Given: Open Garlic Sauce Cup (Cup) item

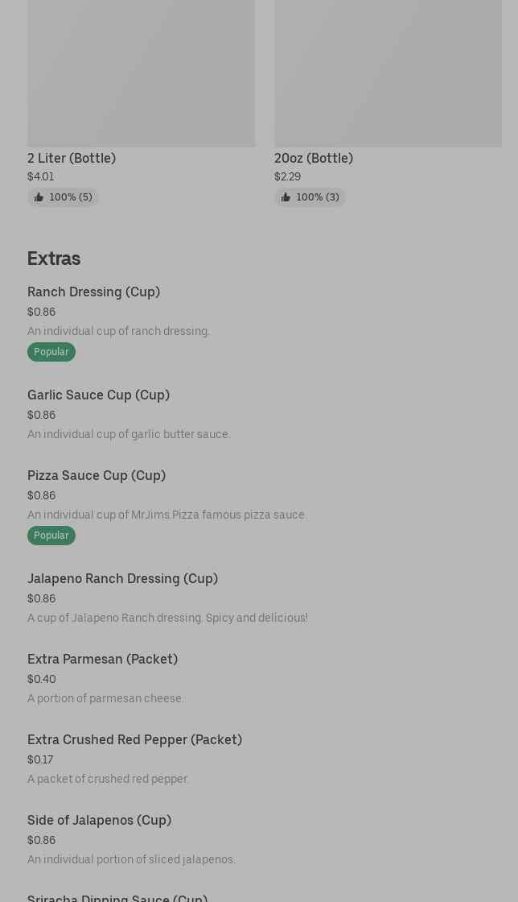Looking at the screenshot, I should 98,395.
